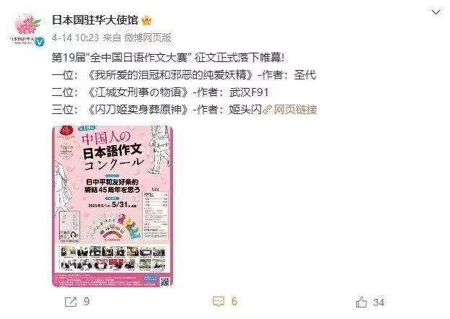450x319 pixels.
Task: Open the pink contest poster thumbnail
Action: click(112, 206)
